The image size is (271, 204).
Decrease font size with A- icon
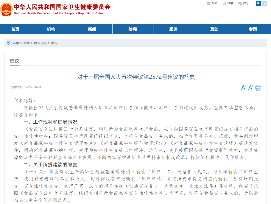[243, 88]
